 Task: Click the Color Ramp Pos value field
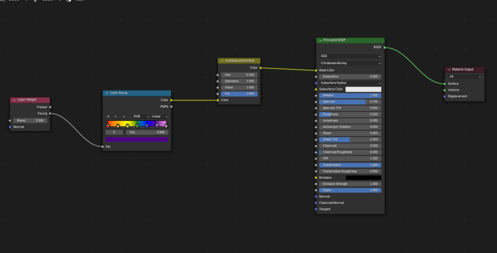tap(147, 132)
